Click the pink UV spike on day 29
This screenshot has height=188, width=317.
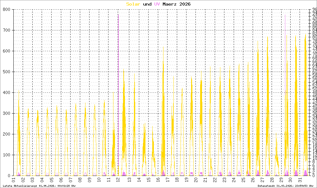click(x=285, y=55)
